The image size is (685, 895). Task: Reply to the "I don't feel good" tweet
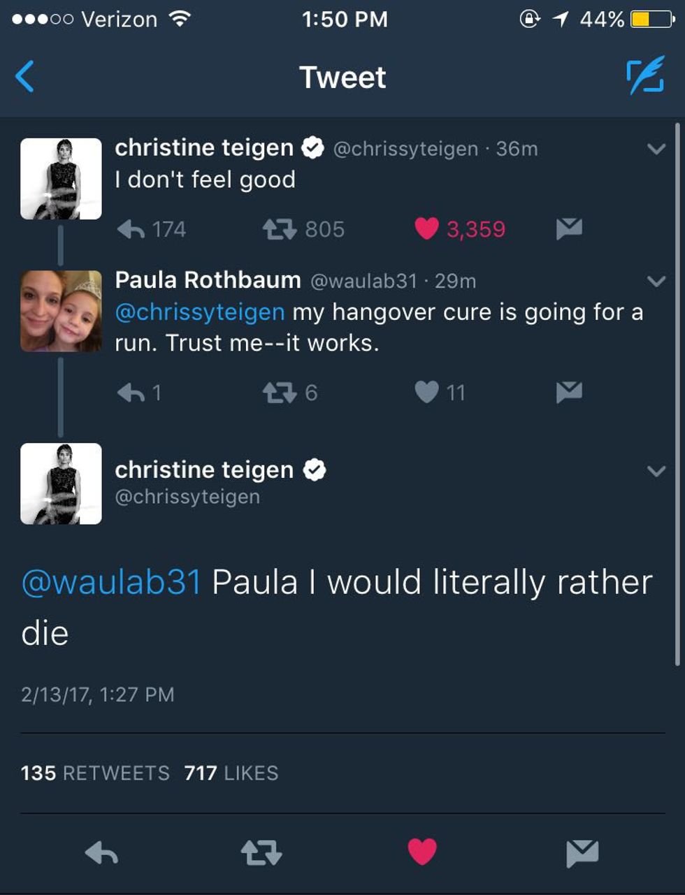point(131,229)
